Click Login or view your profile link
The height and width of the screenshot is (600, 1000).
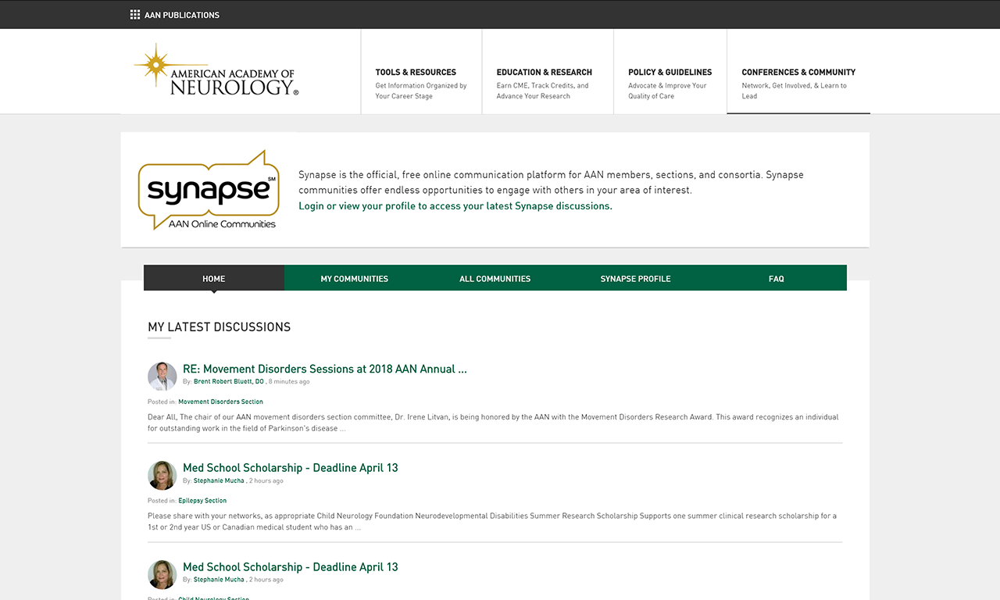[x=455, y=206]
